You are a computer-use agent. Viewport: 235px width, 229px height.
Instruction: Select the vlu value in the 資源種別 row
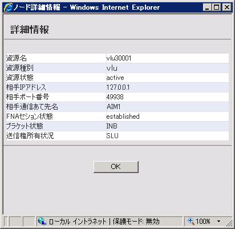(112, 68)
